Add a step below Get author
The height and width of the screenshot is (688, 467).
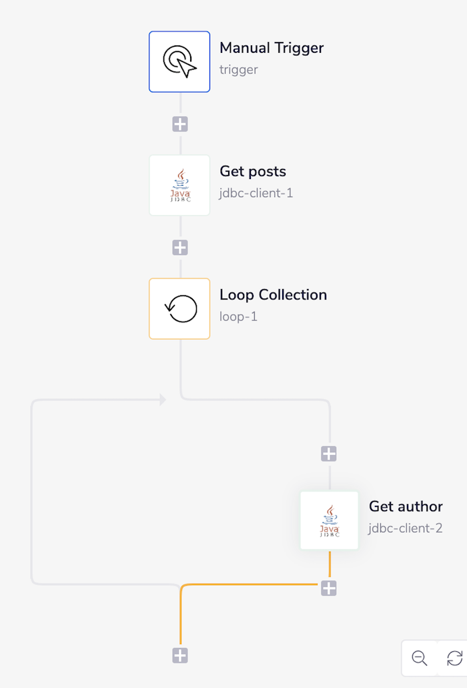tap(329, 588)
